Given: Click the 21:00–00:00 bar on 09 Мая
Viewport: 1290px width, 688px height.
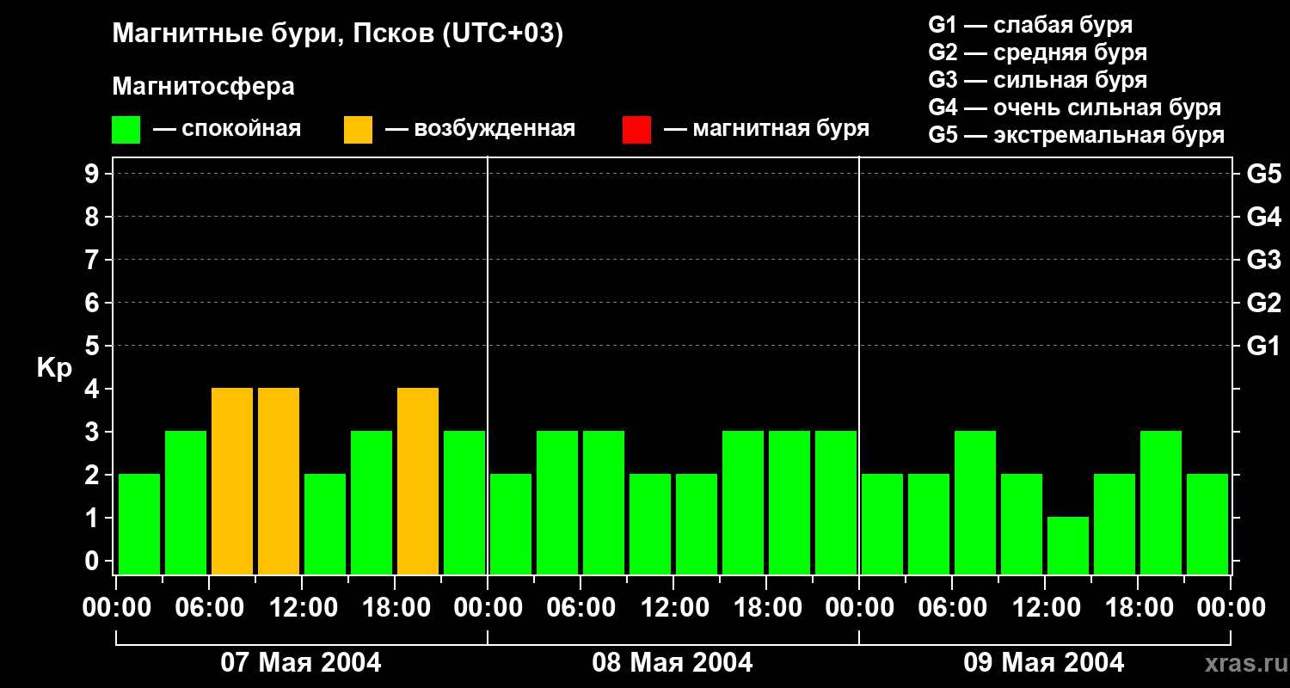Looking at the screenshot, I should coord(1207,524).
